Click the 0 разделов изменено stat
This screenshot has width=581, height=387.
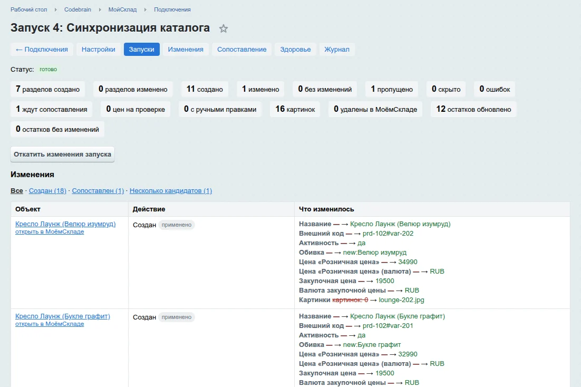(133, 89)
